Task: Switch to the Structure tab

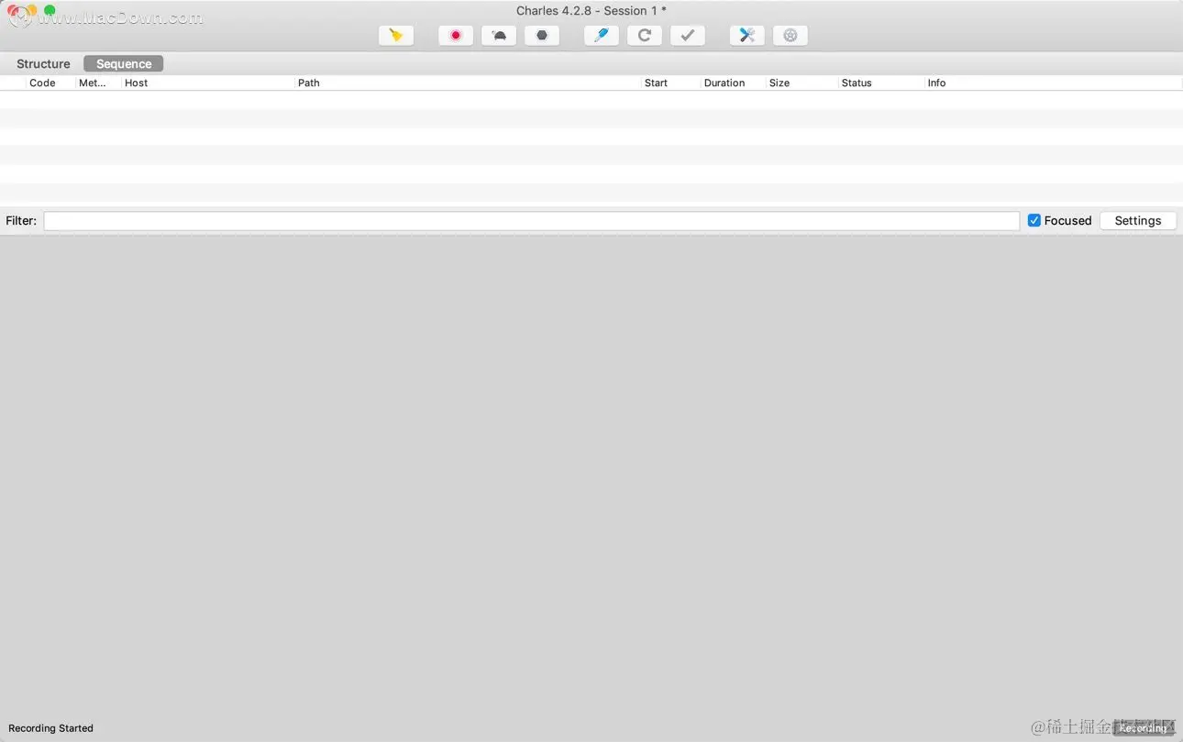Action: tap(43, 63)
